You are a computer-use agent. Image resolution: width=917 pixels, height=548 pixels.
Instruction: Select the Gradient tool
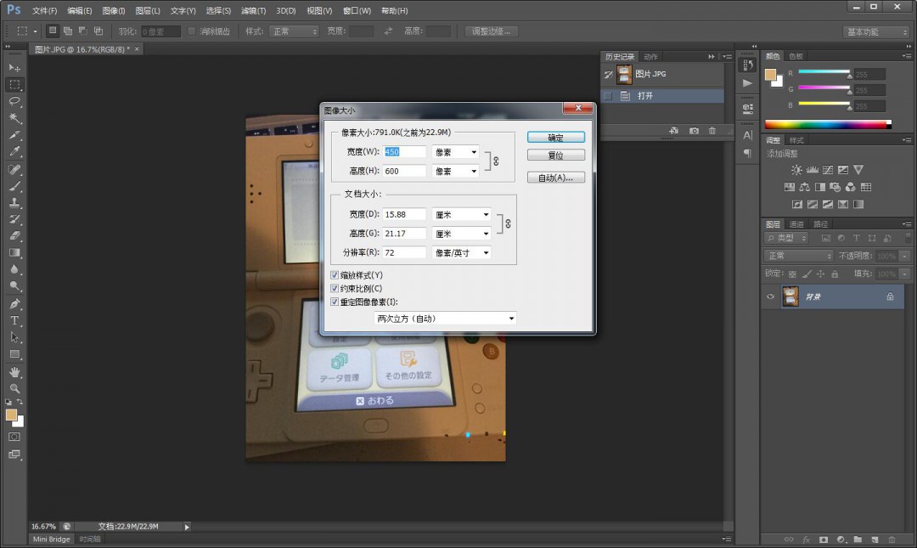coord(14,253)
